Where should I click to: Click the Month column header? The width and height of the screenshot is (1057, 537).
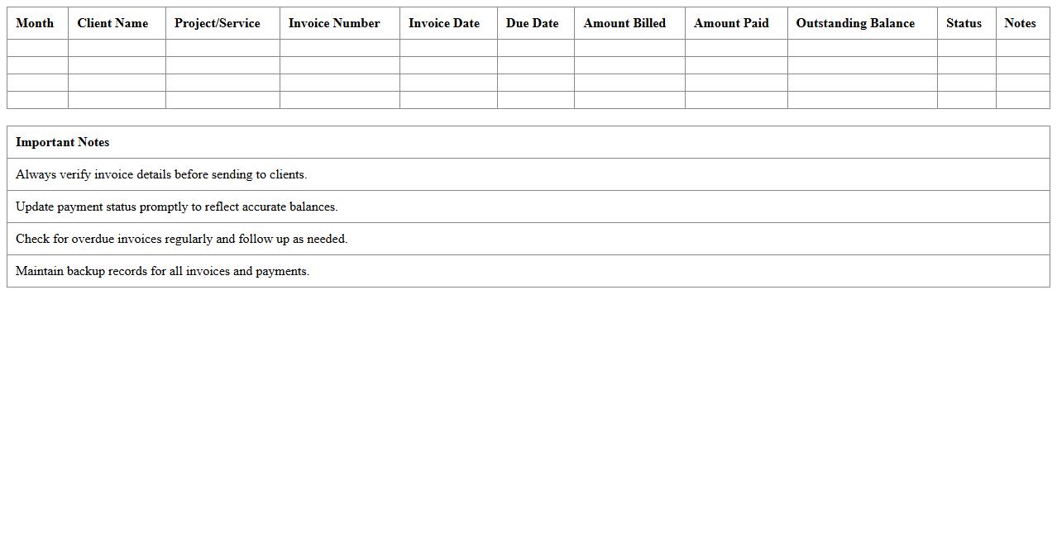[x=35, y=23]
